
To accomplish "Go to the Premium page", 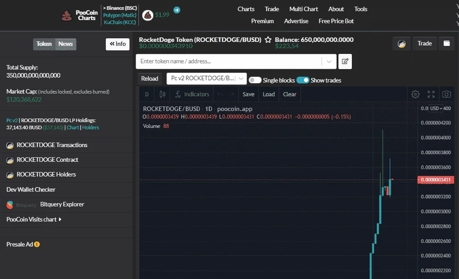I will 262,21.
